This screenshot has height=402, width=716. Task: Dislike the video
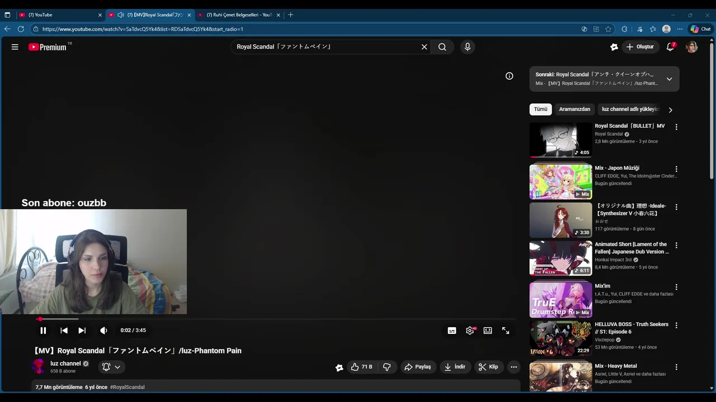point(387,367)
